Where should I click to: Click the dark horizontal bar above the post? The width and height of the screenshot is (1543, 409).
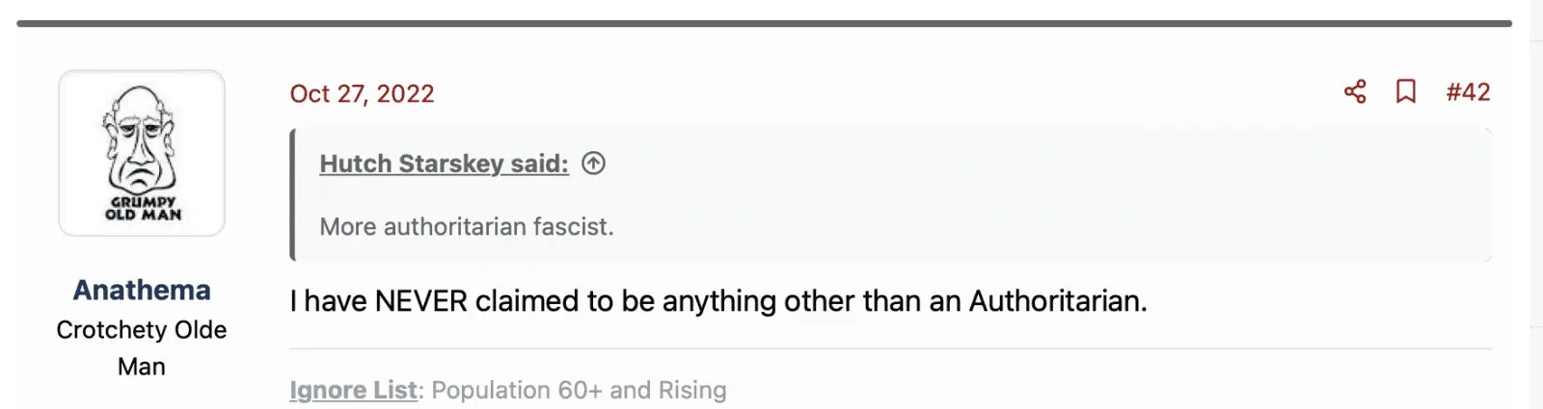click(x=764, y=23)
